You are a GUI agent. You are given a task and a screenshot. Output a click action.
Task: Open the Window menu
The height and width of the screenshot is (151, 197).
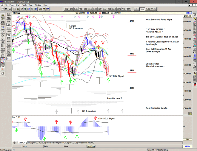tap(38, 5)
